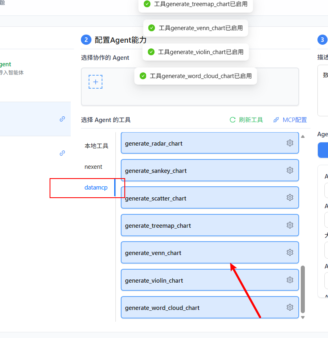Click the green check icon of violin_chart toast
The height and width of the screenshot is (338, 328).
[151, 52]
